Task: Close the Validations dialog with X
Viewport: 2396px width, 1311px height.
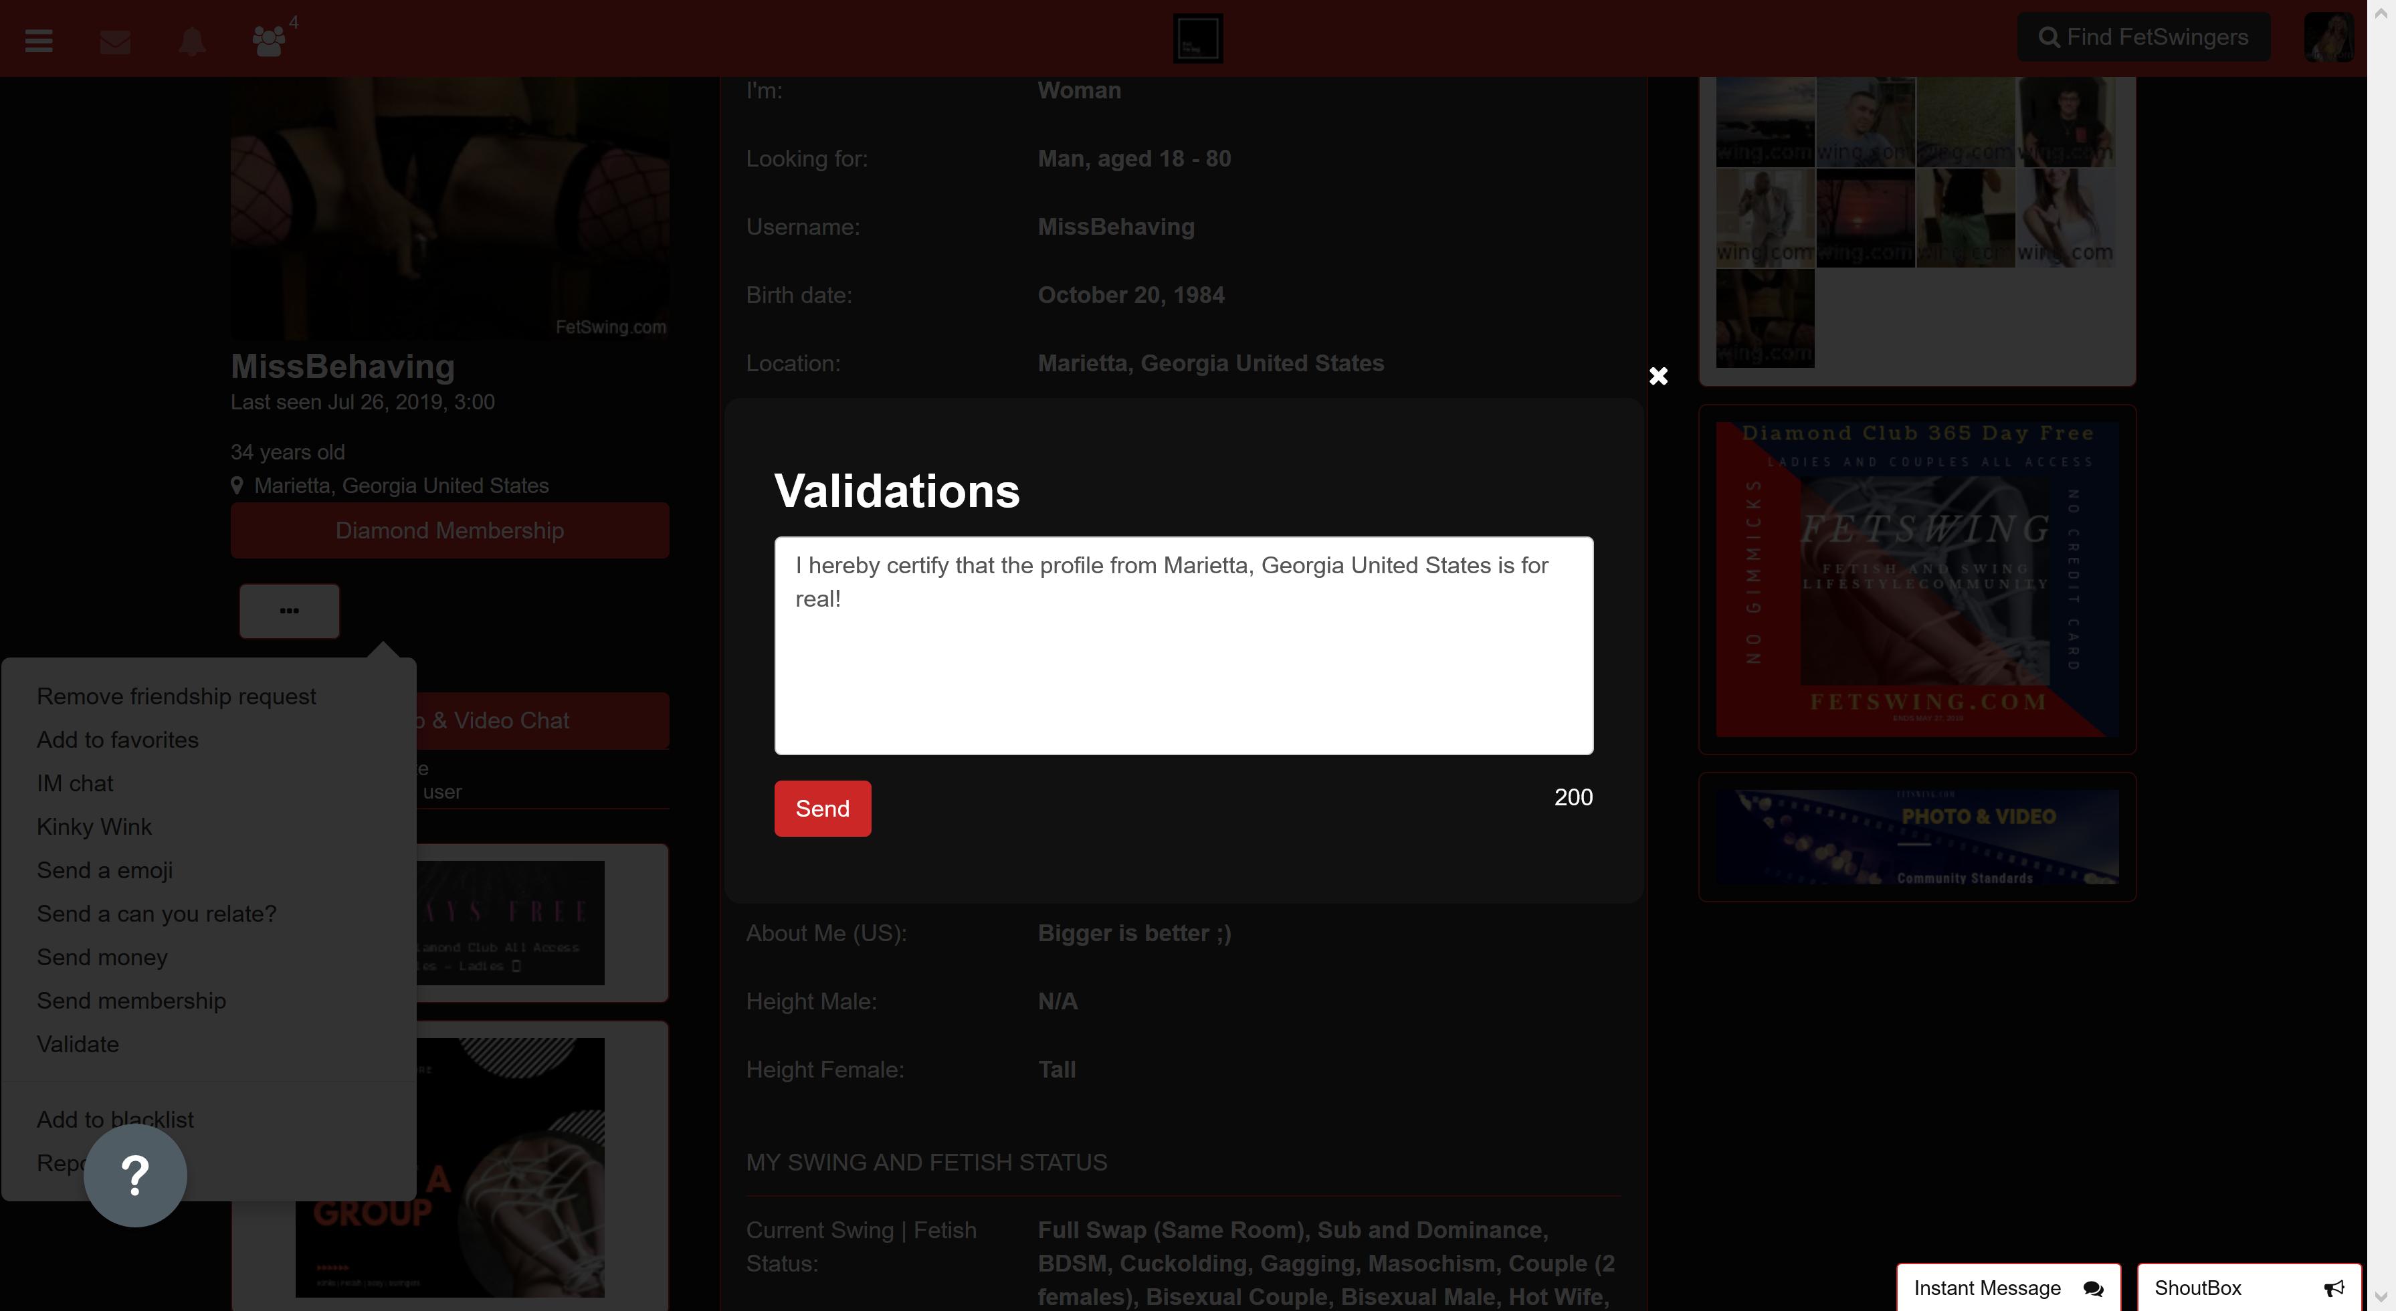Action: 1658,376
